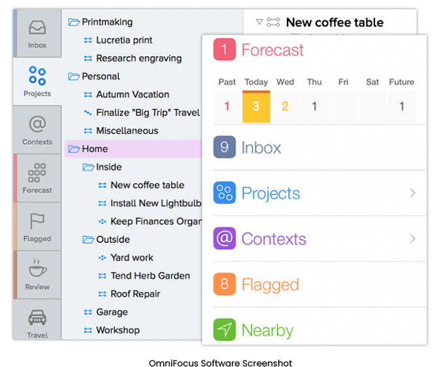Click the Finalize Big Trip sequential icon
Viewport: 443px width, 367px height.
tap(88, 112)
